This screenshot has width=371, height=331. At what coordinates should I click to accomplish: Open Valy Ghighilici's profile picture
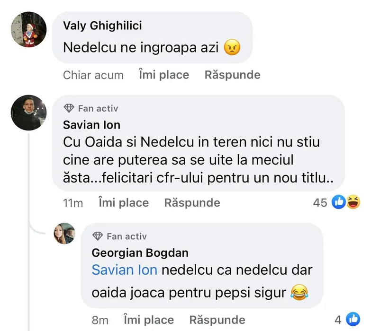pos(28,30)
